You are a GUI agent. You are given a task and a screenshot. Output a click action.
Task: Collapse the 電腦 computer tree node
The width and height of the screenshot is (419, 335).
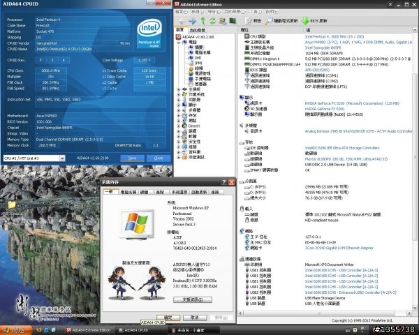[178, 42]
